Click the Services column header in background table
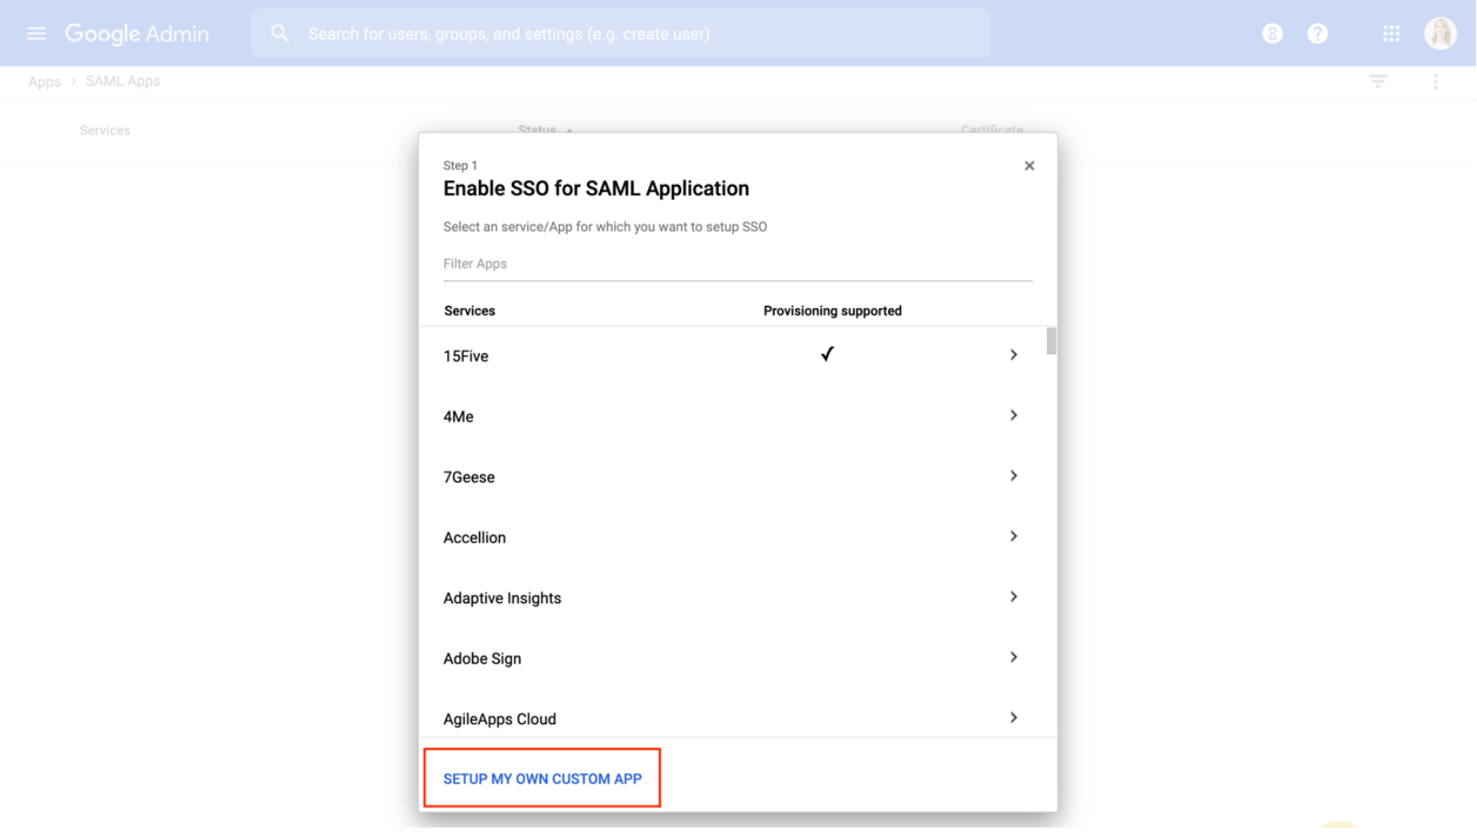Viewport: 1477px width, 834px height. coord(104,130)
